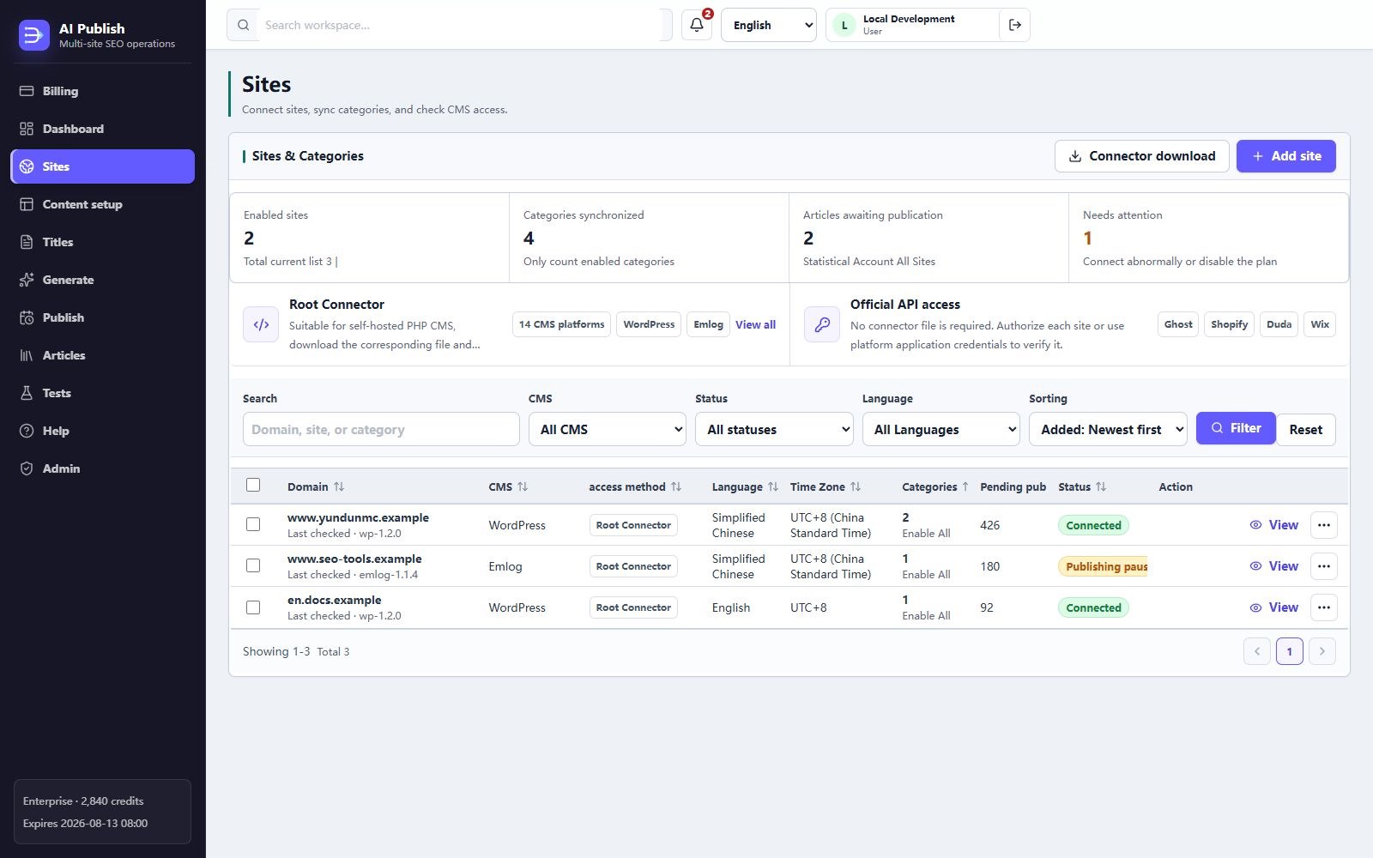
Task: Go to Titles in the sidebar
Action: (x=102, y=242)
